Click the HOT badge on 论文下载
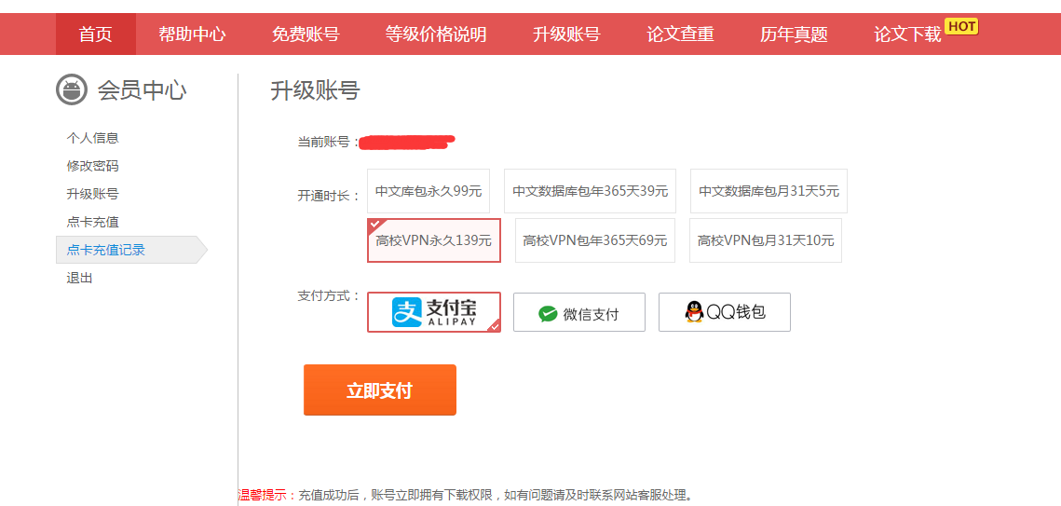This screenshot has height=506, width=1061. pos(961,26)
